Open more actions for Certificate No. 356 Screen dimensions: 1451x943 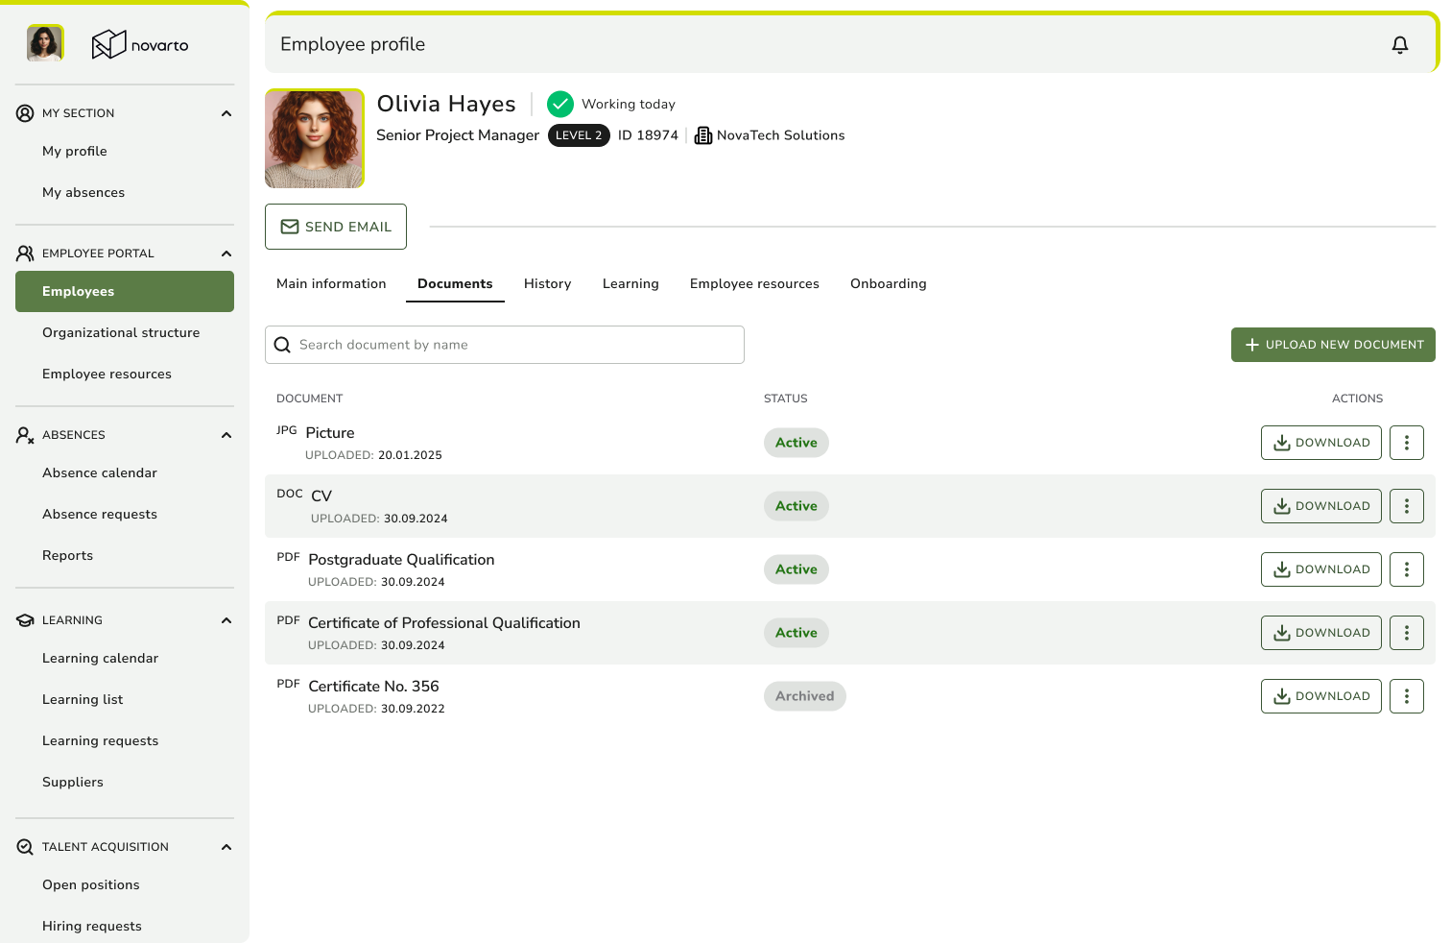click(x=1407, y=696)
